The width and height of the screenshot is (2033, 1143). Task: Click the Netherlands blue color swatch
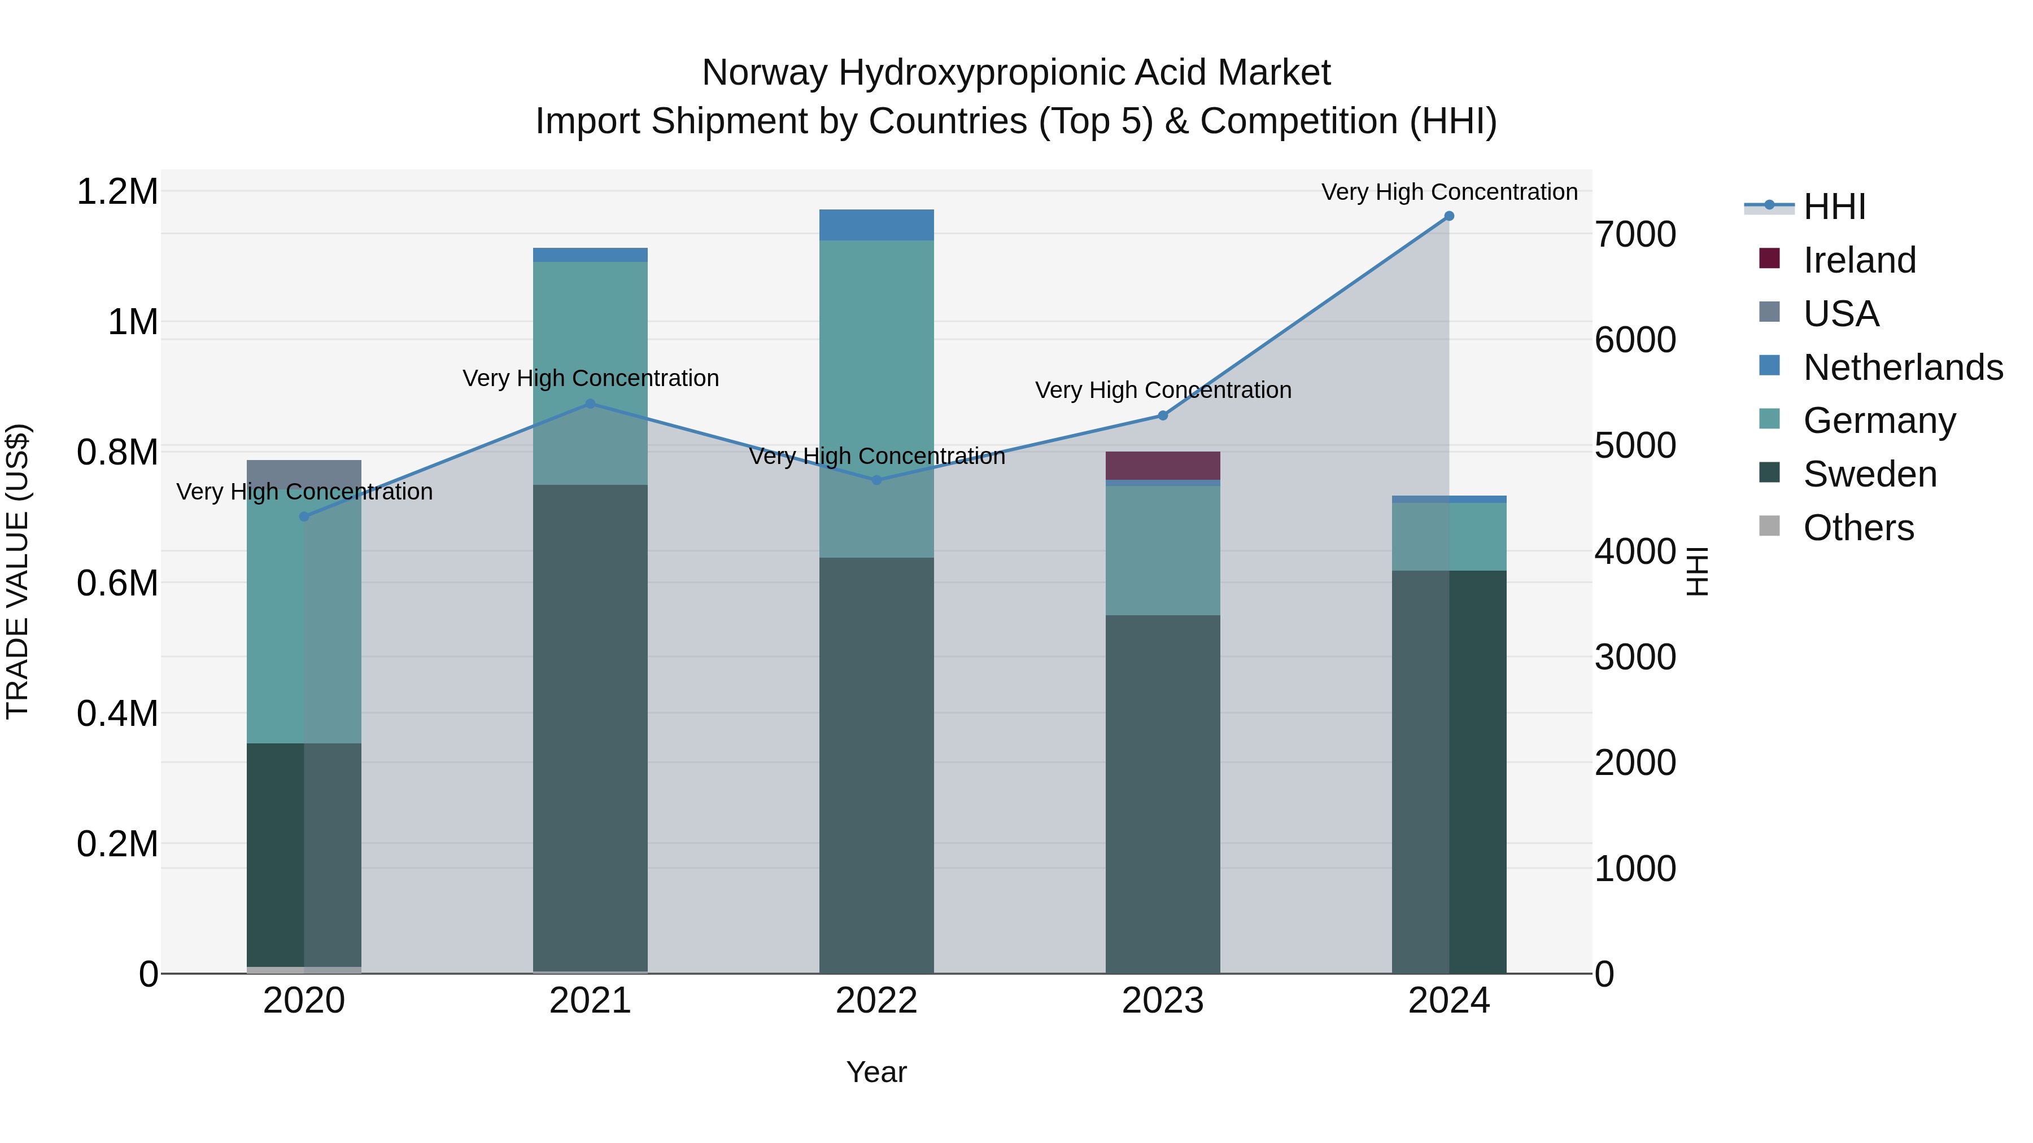pos(1769,365)
